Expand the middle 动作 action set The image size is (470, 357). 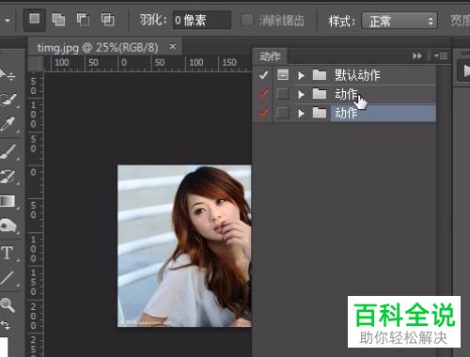301,94
